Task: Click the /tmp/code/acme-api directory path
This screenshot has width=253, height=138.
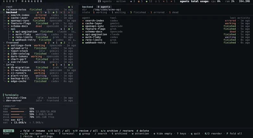Action: [x=107, y=10]
